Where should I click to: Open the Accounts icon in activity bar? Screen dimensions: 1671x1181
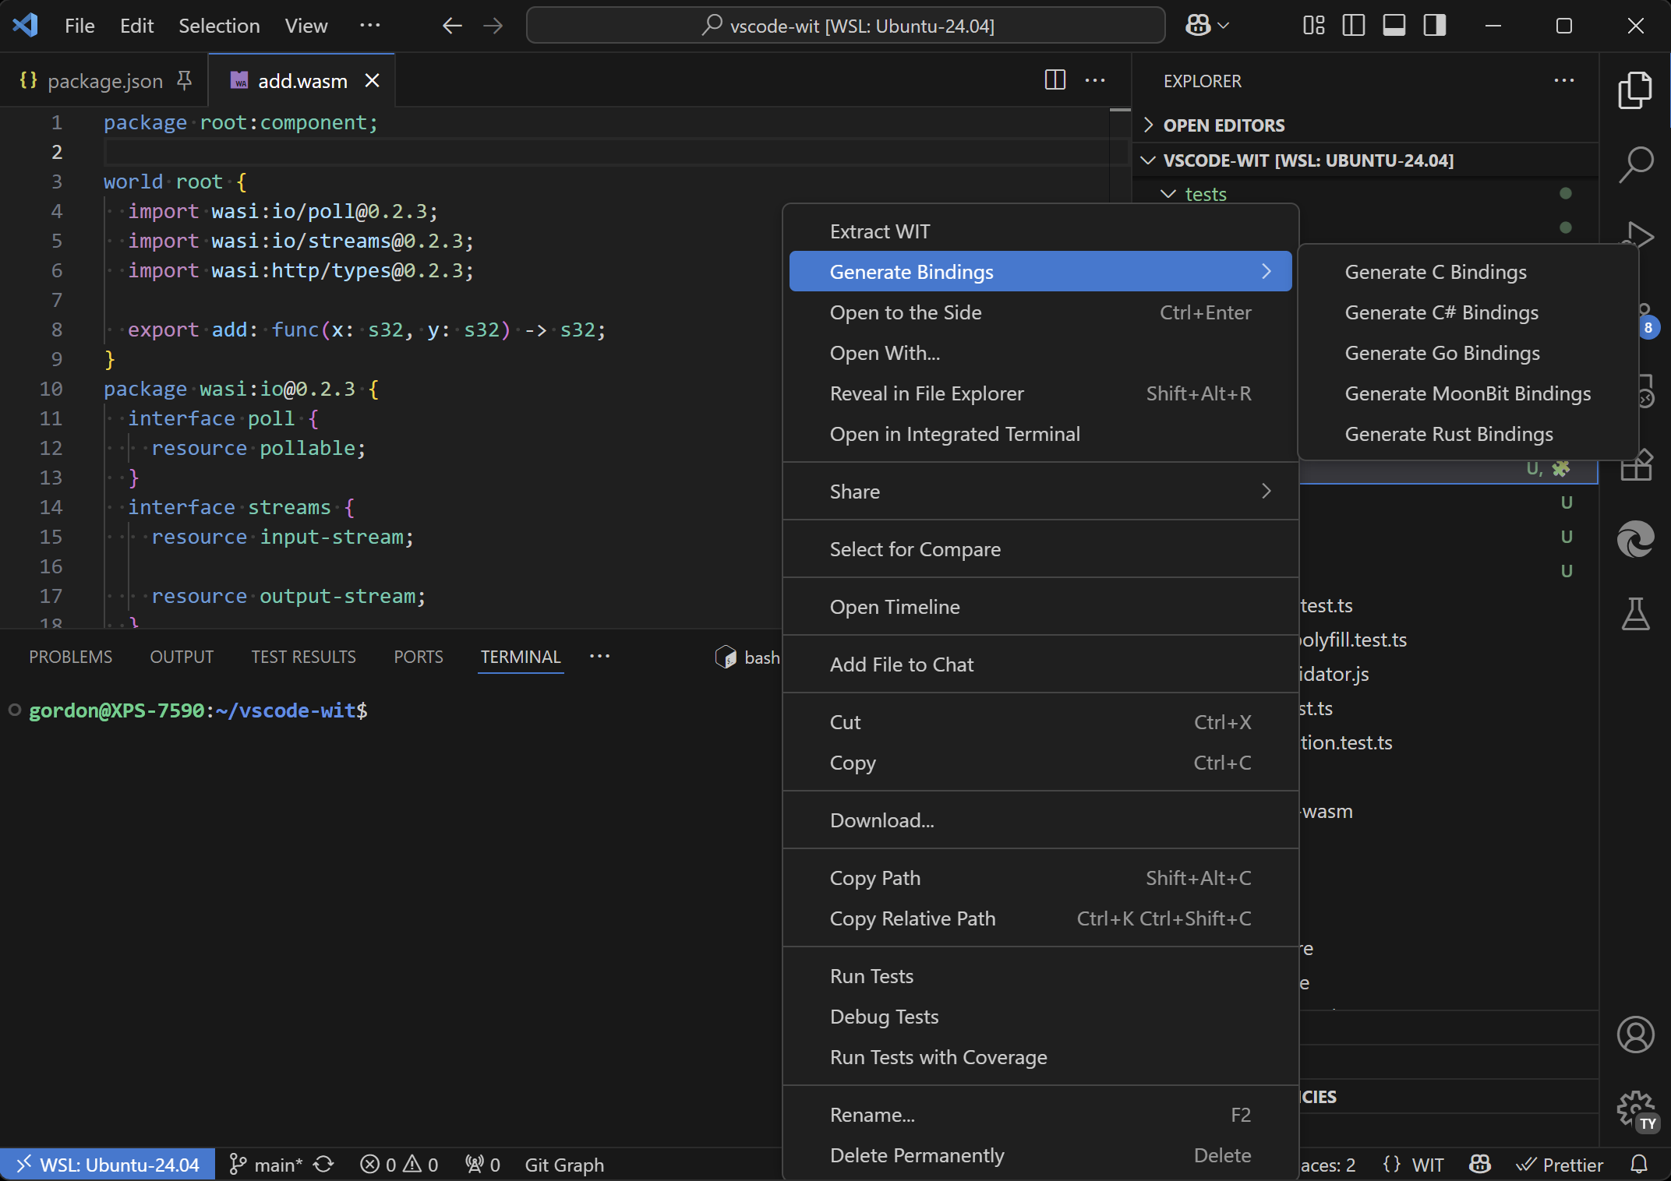click(x=1635, y=1035)
